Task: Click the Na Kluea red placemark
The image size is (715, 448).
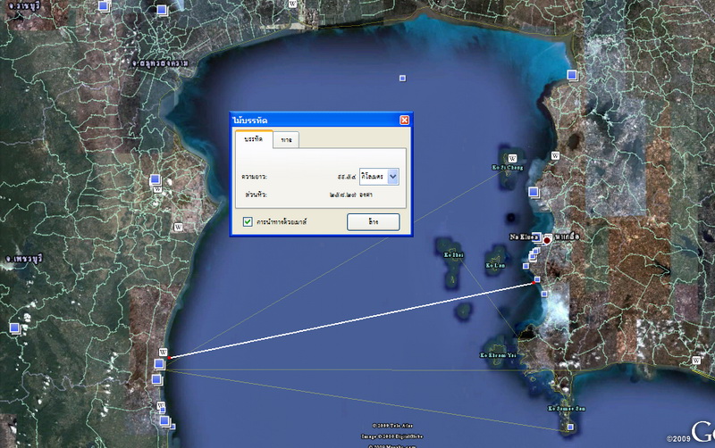Action: 546,241
